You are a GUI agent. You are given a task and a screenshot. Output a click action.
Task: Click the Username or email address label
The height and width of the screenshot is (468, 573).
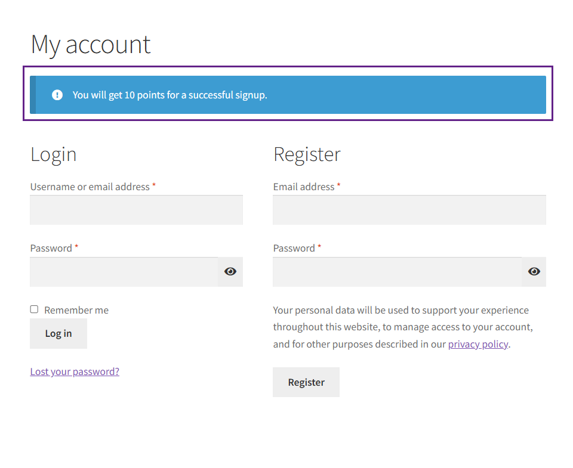point(90,187)
